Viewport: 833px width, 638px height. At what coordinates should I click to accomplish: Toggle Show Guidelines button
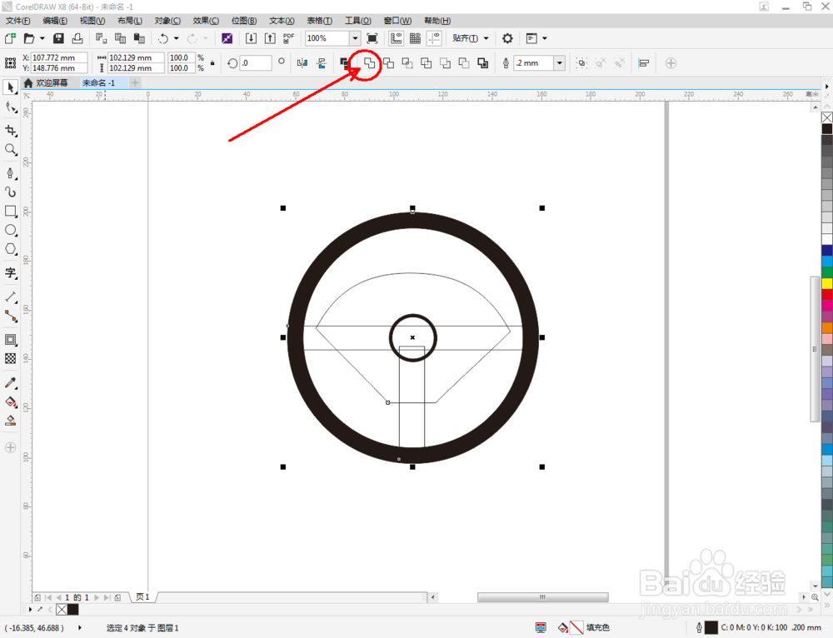[x=434, y=38]
